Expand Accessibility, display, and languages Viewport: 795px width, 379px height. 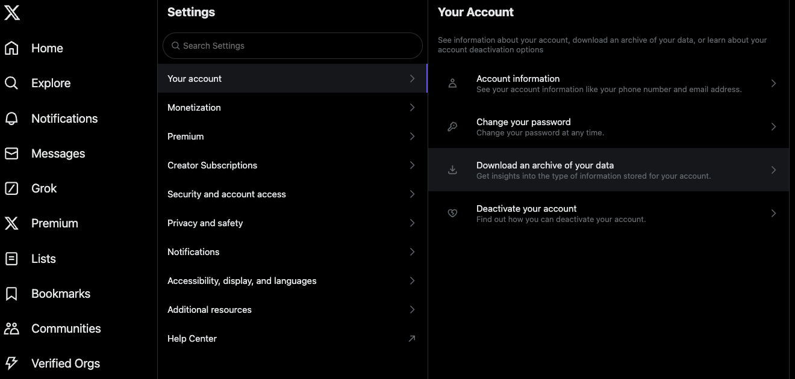(x=291, y=280)
